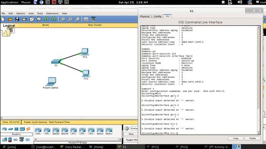Click the [Root] navigation label
This screenshot has width=266, height=149.
[45, 25]
